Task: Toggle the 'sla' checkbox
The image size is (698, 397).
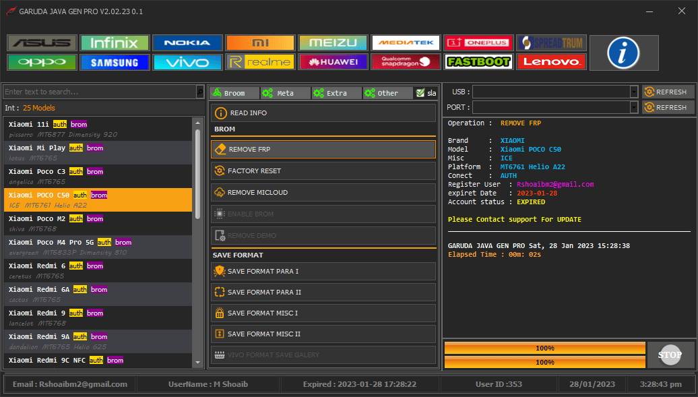Action: pyautogui.click(x=420, y=93)
